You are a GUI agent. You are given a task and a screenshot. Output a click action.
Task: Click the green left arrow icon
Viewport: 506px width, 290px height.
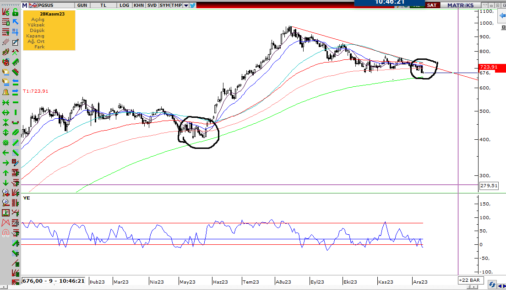pos(5,153)
